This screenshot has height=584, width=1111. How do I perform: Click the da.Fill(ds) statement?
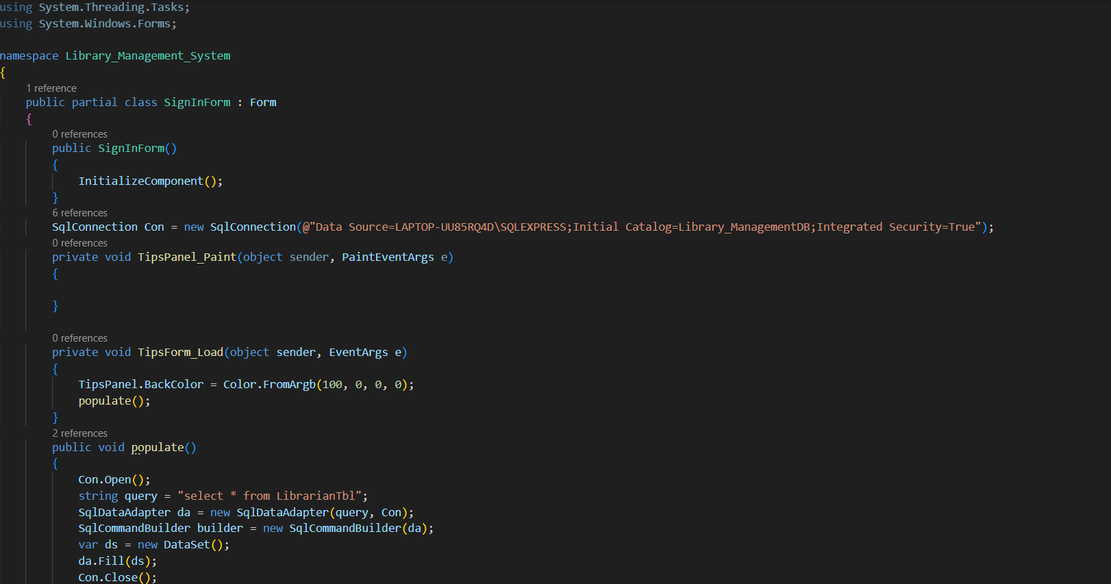tap(116, 561)
